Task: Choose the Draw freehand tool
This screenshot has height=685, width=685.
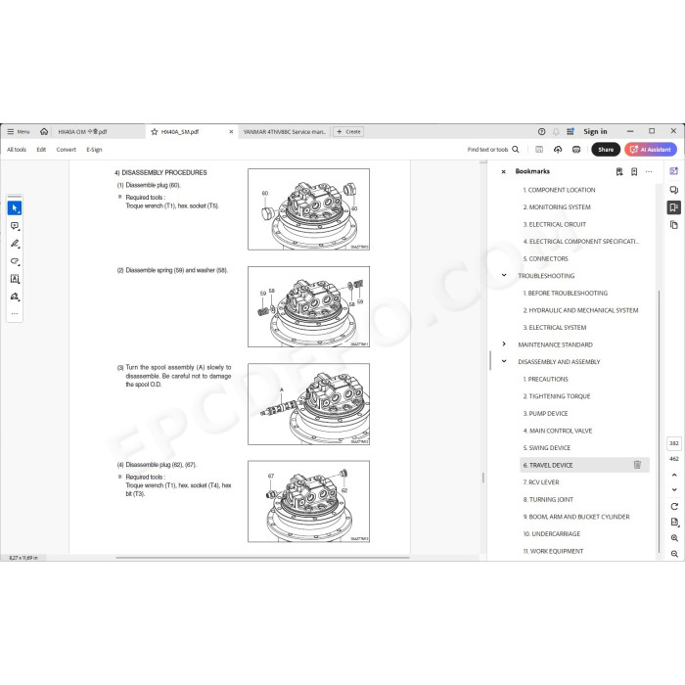Action: point(15,261)
